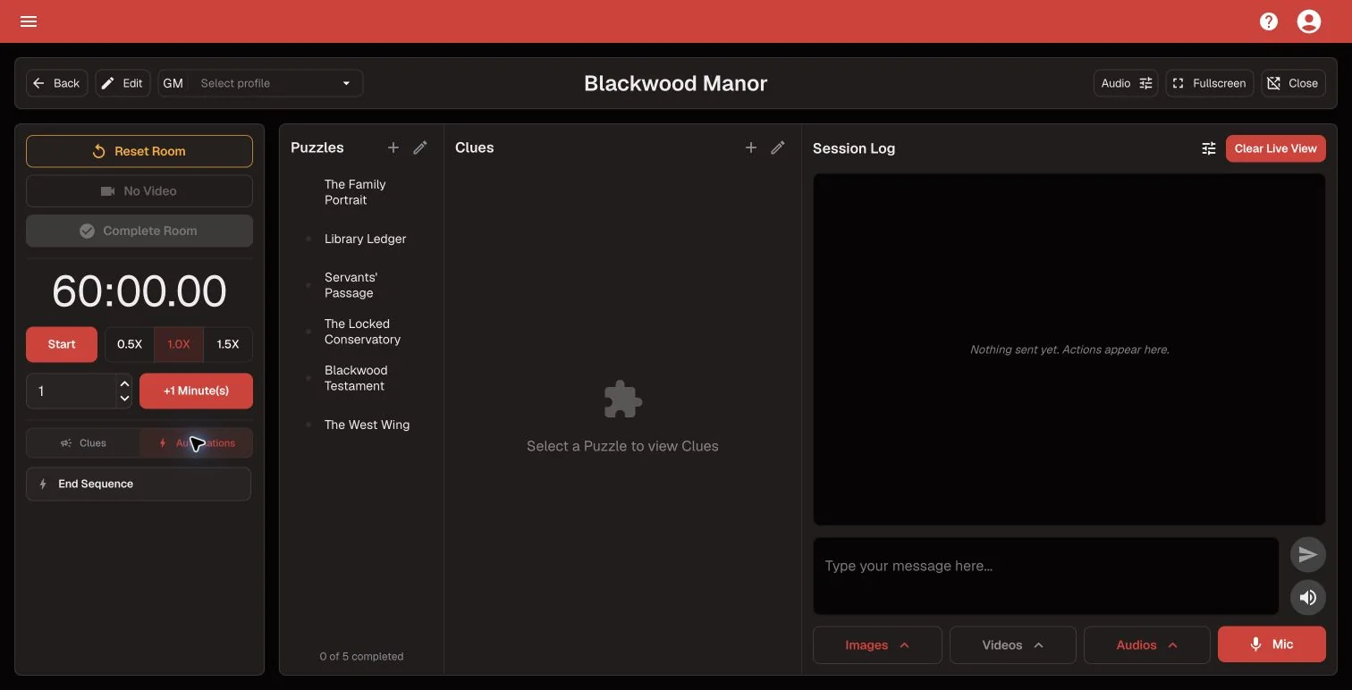Edit clues with the pencil icon
The height and width of the screenshot is (690, 1352).
[x=778, y=147]
